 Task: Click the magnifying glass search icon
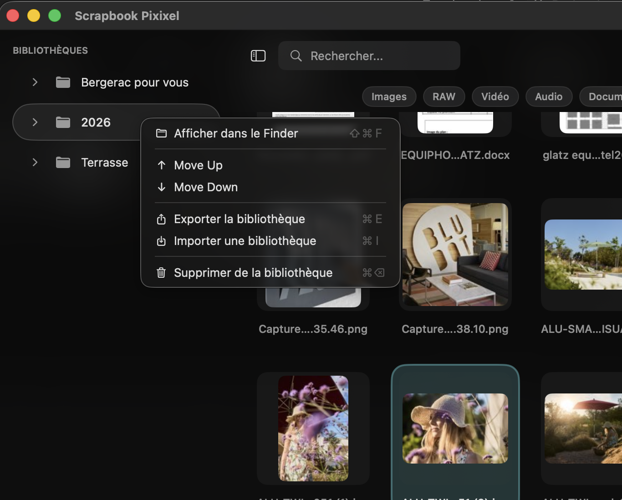click(x=296, y=56)
